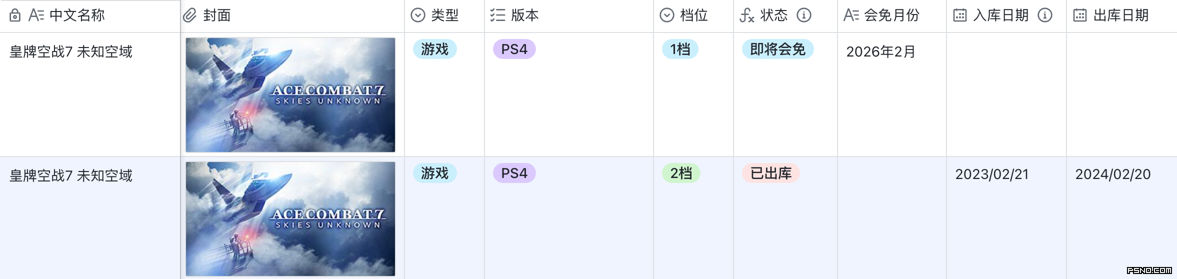Click the multi-select list icon beside 版本
This screenshot has width=1177, height=279.
pos(497,15)
